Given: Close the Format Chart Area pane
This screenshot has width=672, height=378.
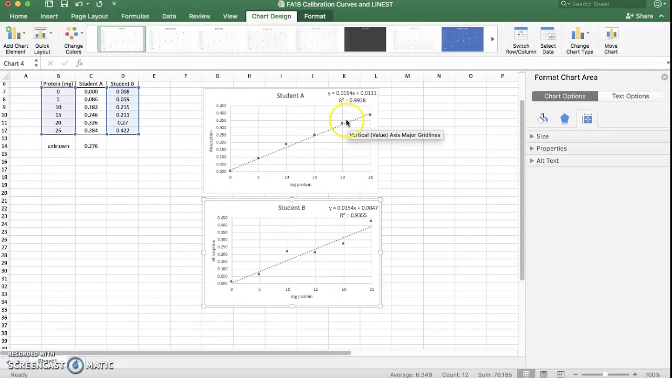Looking at the screenshot, I should coord(665,77).
